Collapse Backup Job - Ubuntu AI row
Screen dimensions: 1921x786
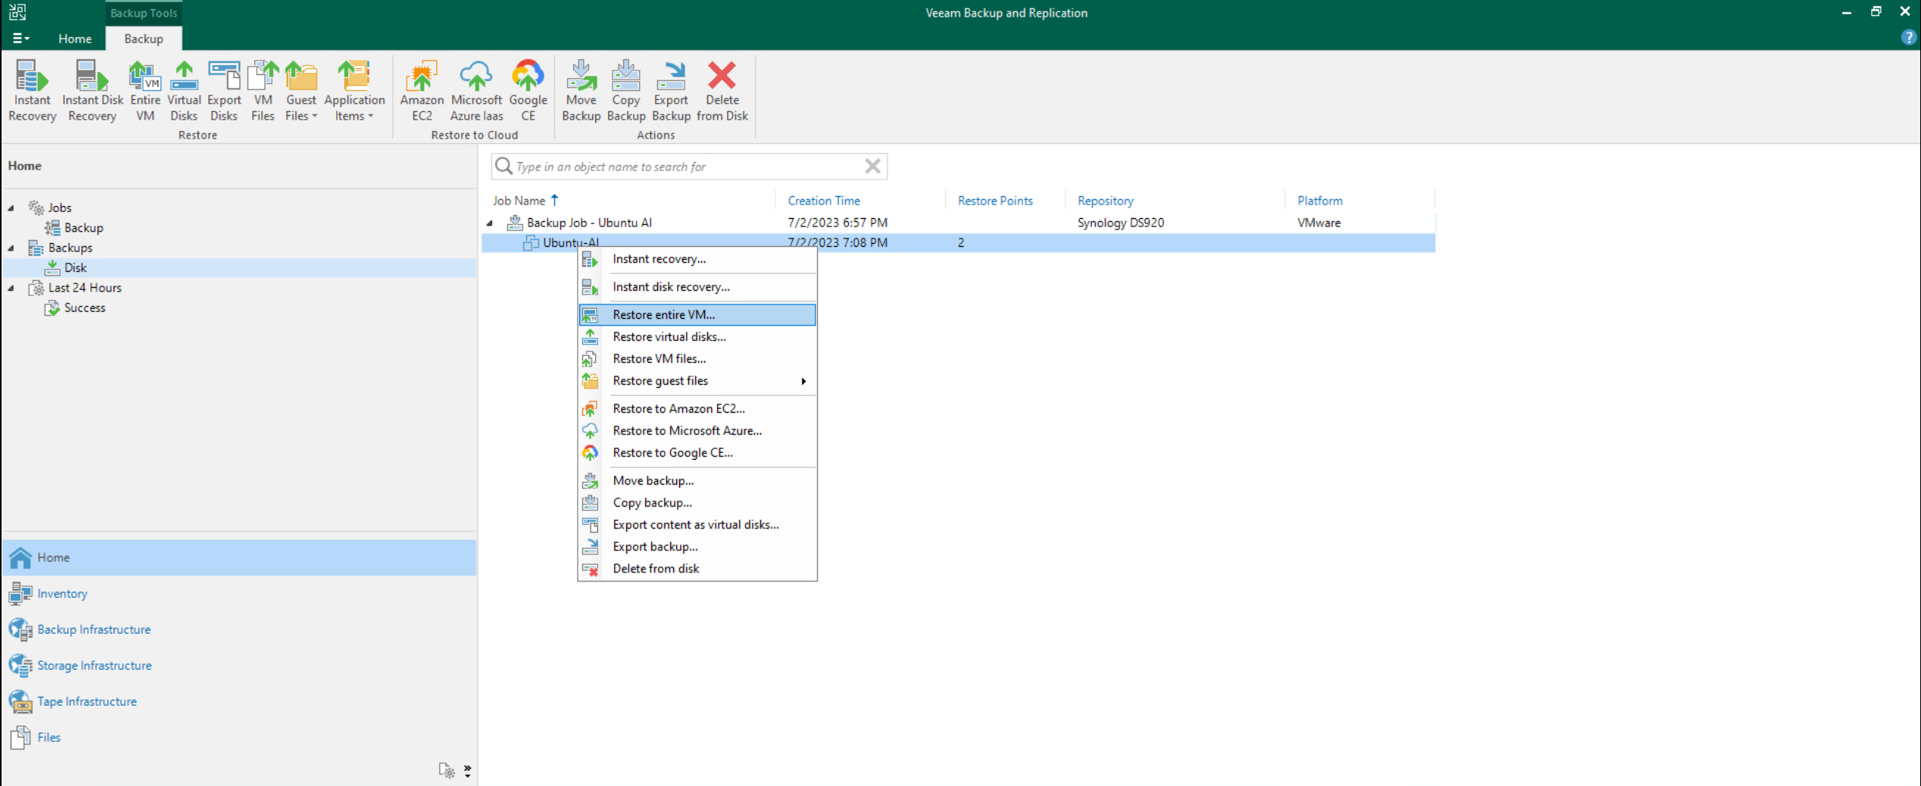pos(490,223)
